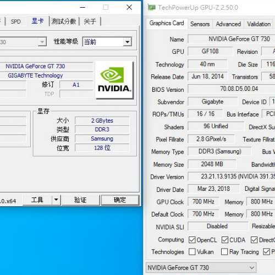Toggle the Vulkan checkbox
275x275 pixels.
[192, 252]
